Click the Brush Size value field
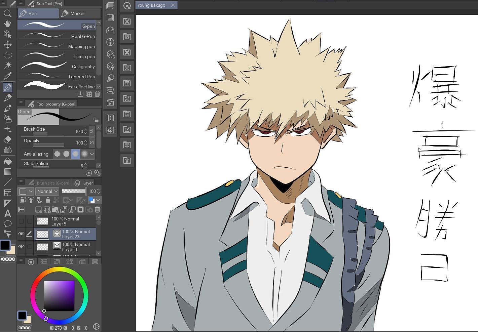 78,131
